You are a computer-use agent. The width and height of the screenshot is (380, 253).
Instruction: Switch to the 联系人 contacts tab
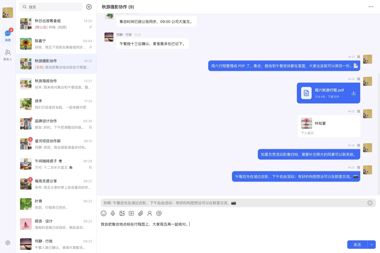click(x=8, y=55)
